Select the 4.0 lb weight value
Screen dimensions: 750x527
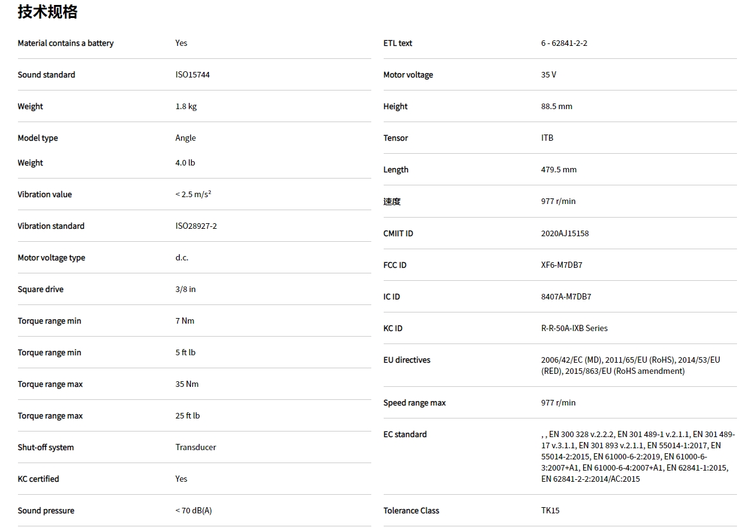pos(185,163)
